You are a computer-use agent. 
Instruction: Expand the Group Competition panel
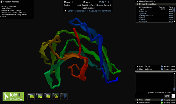[137, 1]
